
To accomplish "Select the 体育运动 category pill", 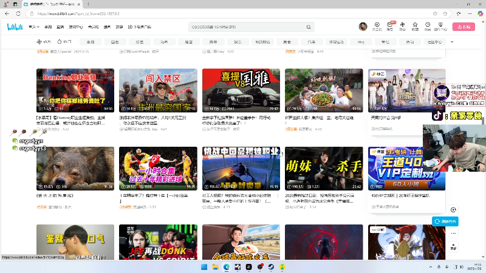I will click(337, 42).
